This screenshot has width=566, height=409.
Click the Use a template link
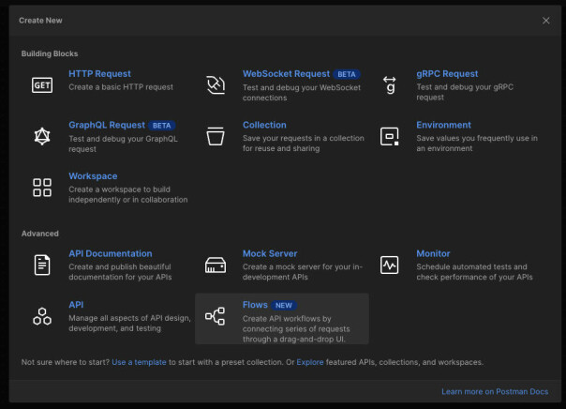point(139,362)
